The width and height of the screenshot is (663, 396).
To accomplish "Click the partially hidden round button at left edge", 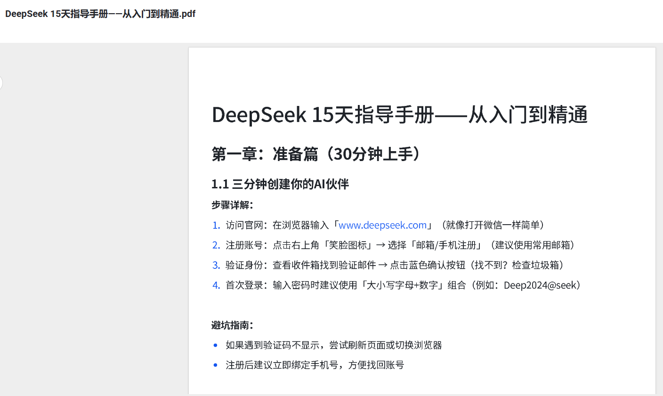I will [1, 83].
